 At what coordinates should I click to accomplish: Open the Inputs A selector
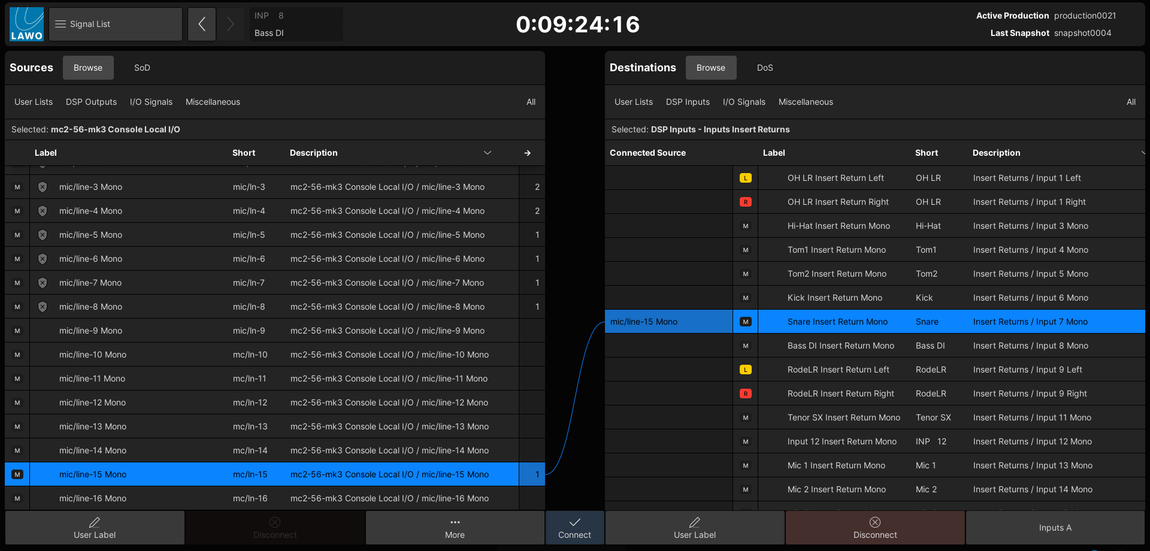(x=1055, y=528)
